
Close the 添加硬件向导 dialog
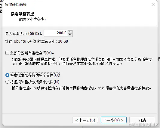coord(153,4)
